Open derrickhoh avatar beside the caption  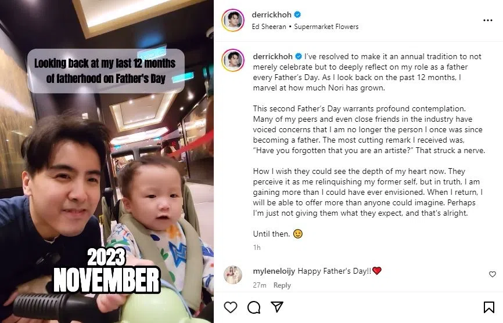[233, 60]
